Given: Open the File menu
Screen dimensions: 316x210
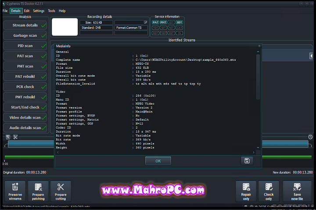Looking at the screenshot, I should (x=5, y=11).
